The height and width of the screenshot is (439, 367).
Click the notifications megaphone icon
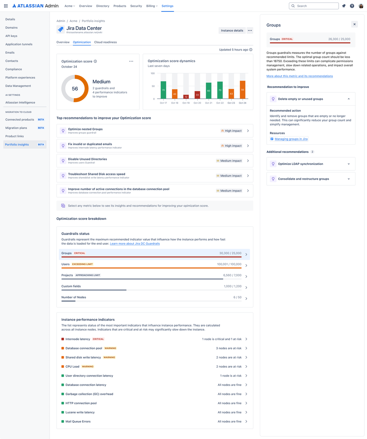(x=344, y=6)
